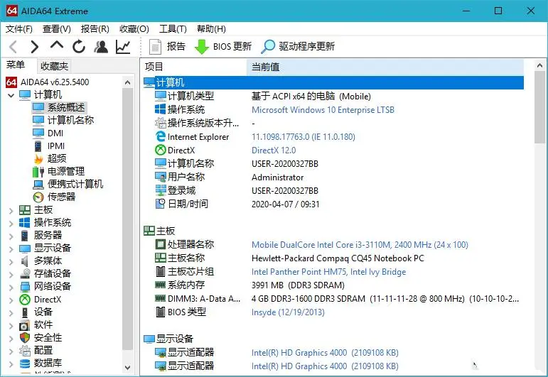Click the refresh icon in toolbar
The image size is (548, 377).
tap(79, 47)
